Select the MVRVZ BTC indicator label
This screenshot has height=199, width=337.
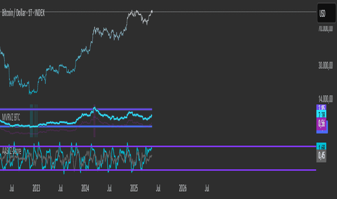(11, 118)
